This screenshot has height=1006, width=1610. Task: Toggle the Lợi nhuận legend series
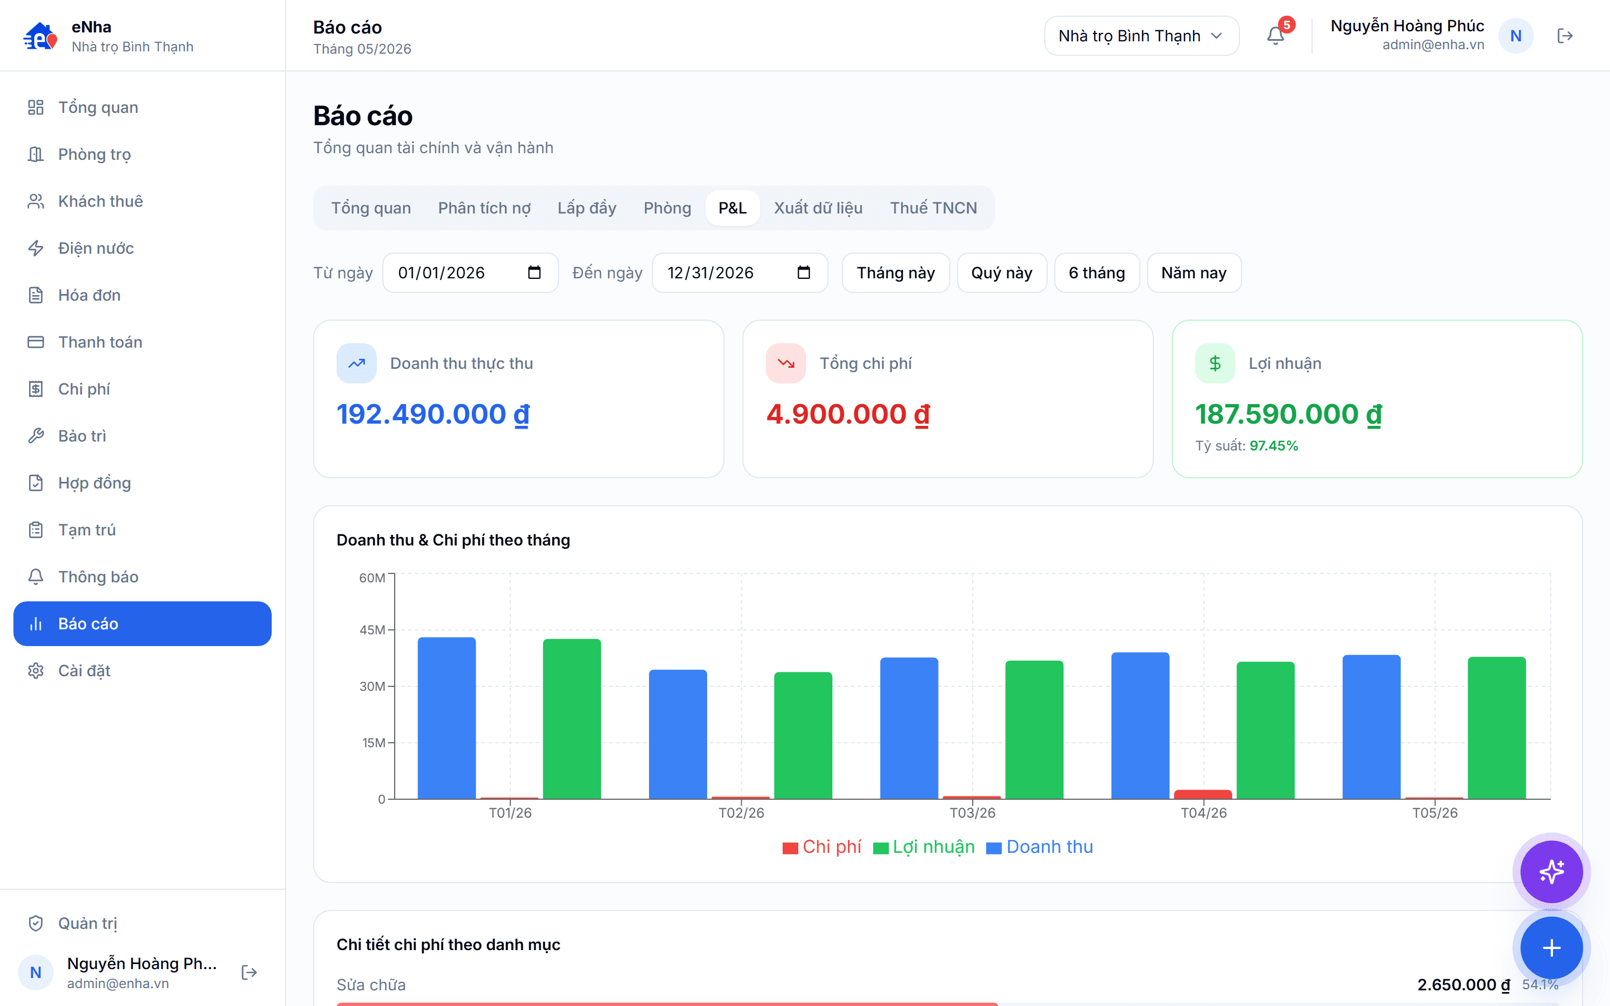pyautogui.click(x=924, y=846)
